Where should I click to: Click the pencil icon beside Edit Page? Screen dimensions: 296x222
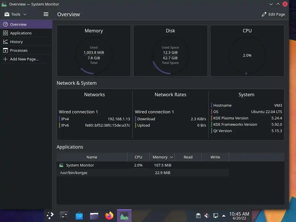tap(264, 14)
